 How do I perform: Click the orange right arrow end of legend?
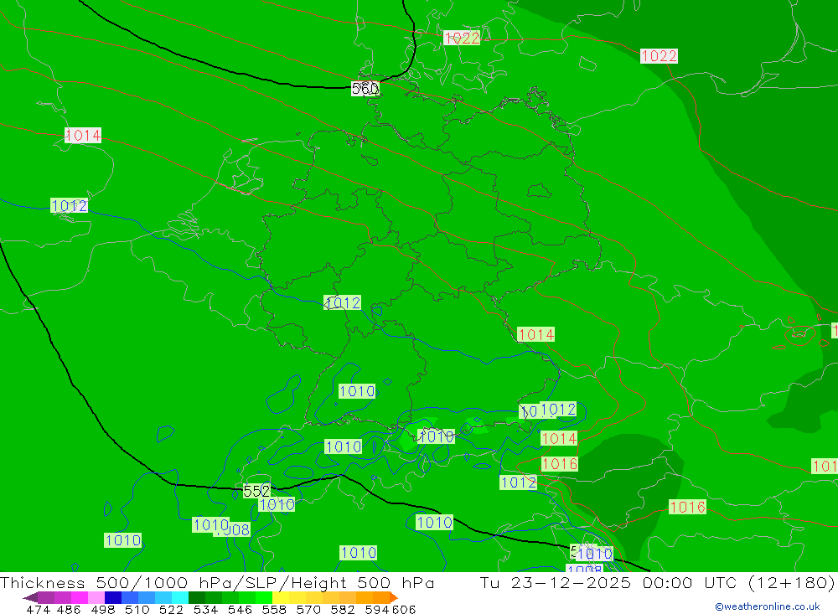click(394, 597)
